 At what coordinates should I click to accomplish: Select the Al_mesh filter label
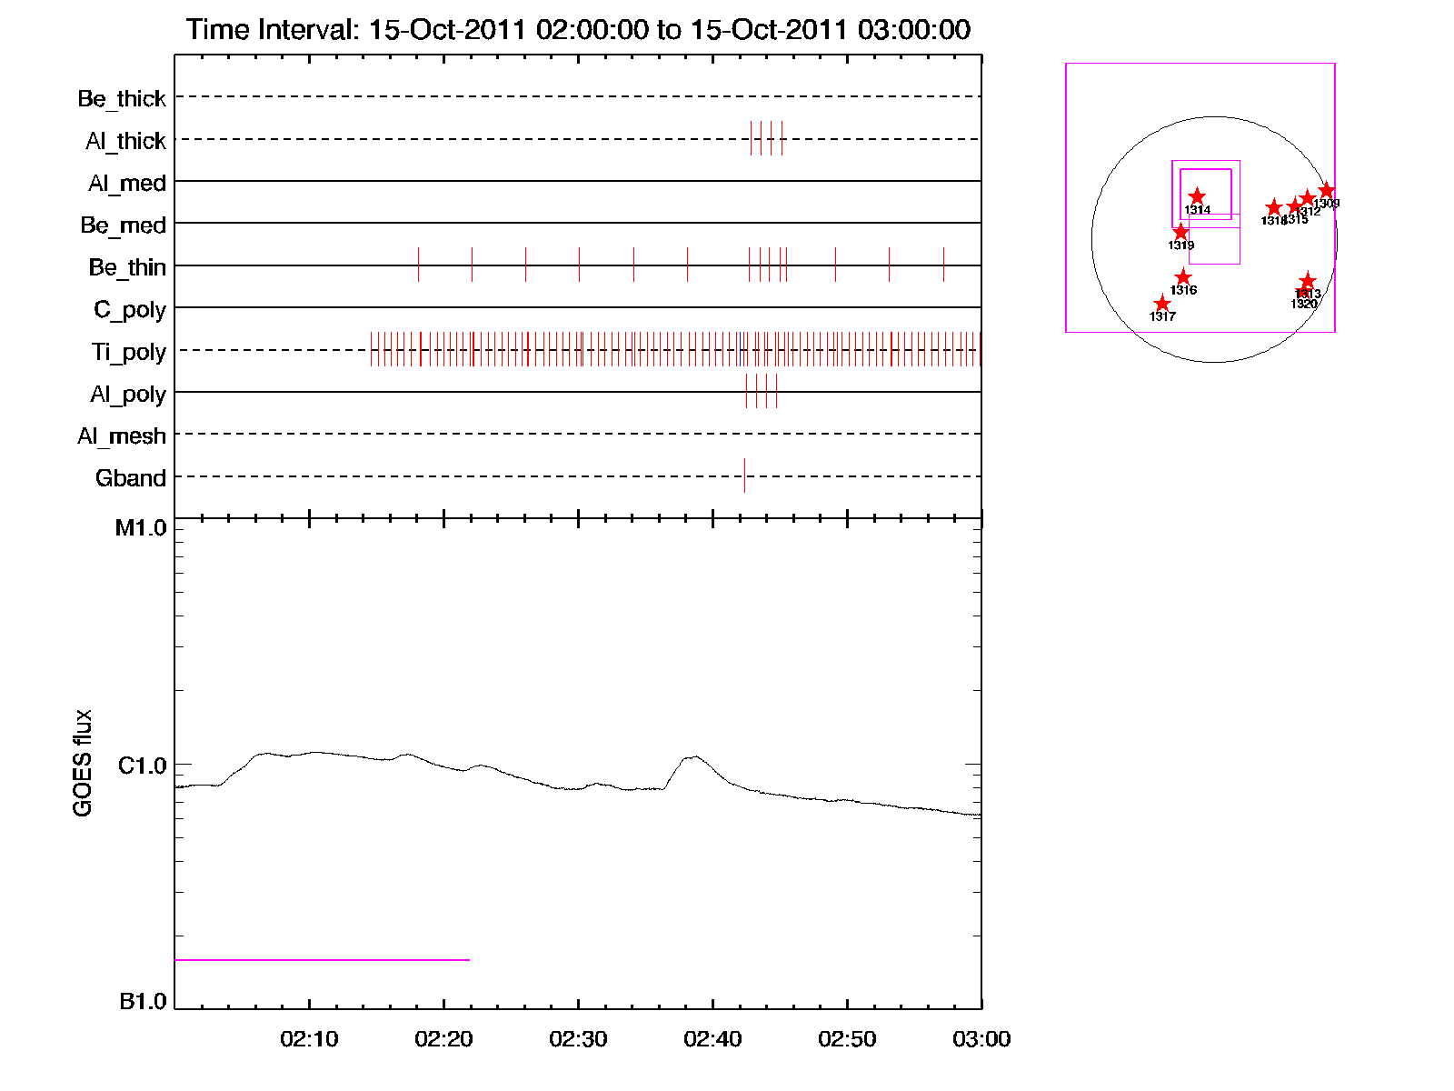pos(122,436)
